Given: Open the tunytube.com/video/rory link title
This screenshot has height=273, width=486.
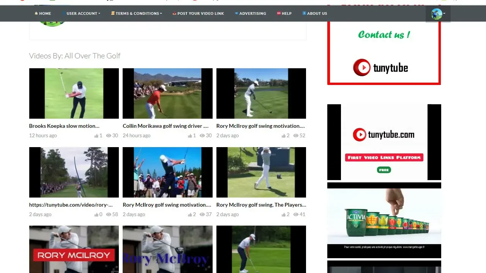Looking at the screenshot, I should point(71,205).
